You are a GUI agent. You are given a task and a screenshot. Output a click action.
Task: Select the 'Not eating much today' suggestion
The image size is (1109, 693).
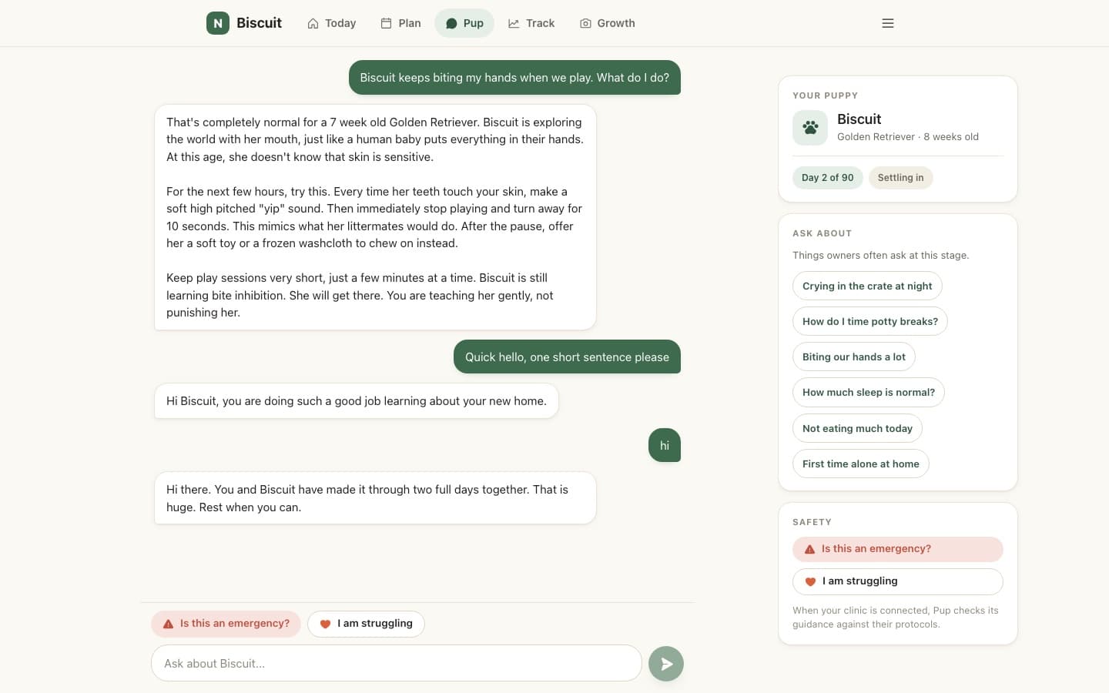pos(857,428)
